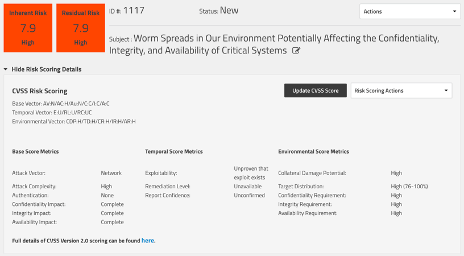The image size is (464, 256).
Task: Click the Inherent Risk 7.9 tile
Action: [28, 28]
